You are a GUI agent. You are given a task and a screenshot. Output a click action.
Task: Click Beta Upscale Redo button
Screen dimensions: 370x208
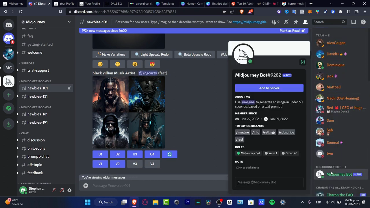point(195,55)
